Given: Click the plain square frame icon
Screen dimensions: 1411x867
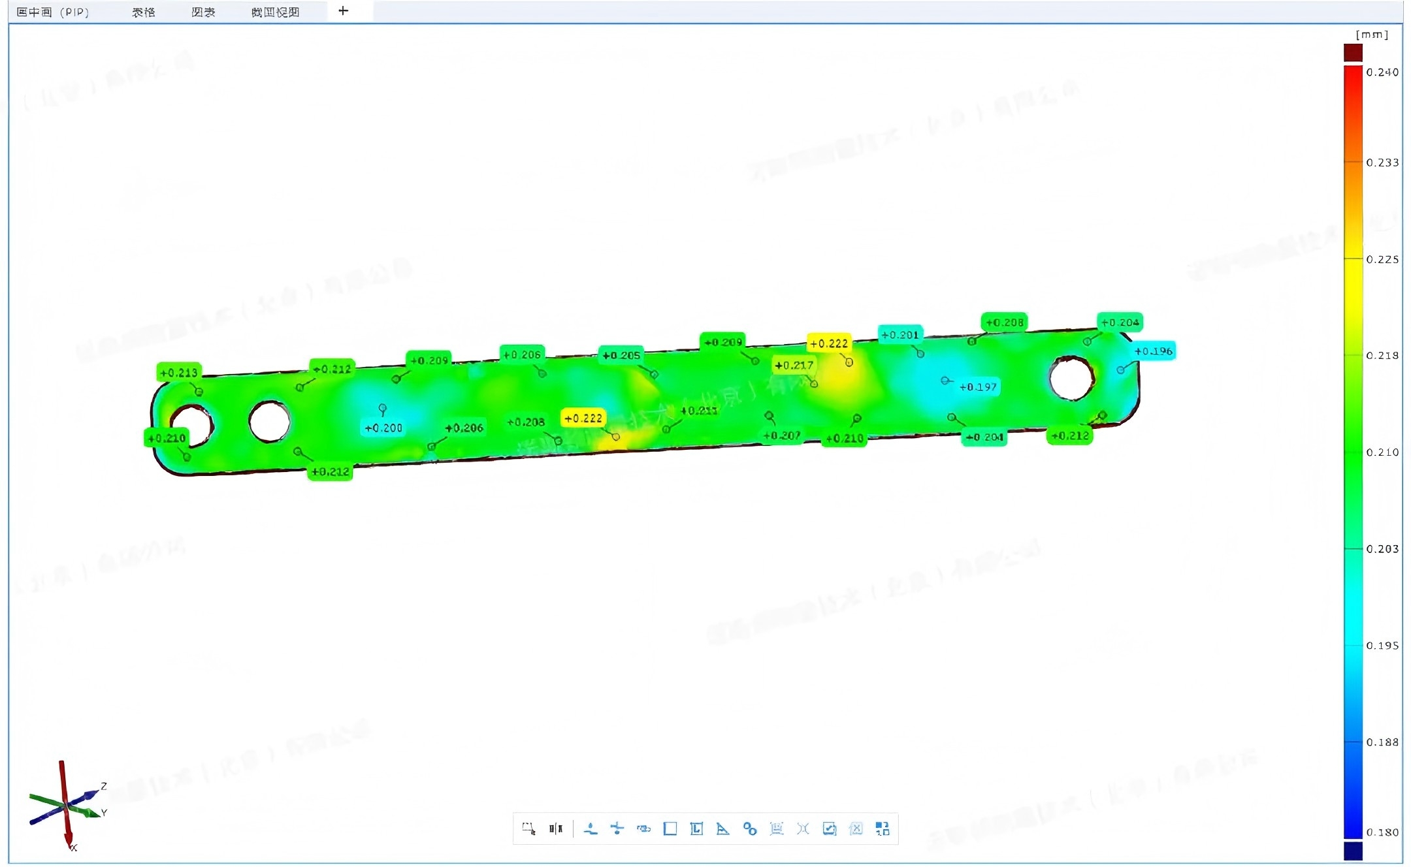Looking at the screenshot, I should click(670, 828).
